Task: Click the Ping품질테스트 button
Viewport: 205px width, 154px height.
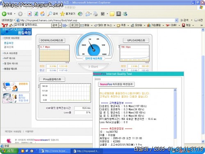Action: pyautogui.click(x=52, y=79)
